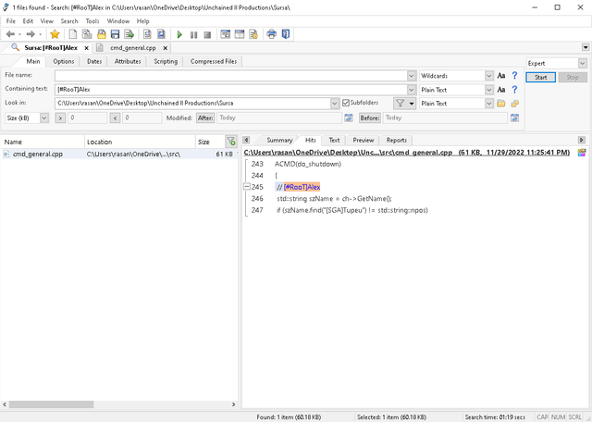Image resolution: width=592 pixels, height=422 pixels.
Task: Switch to the Reports tab
Action: (x=397, y=140)
